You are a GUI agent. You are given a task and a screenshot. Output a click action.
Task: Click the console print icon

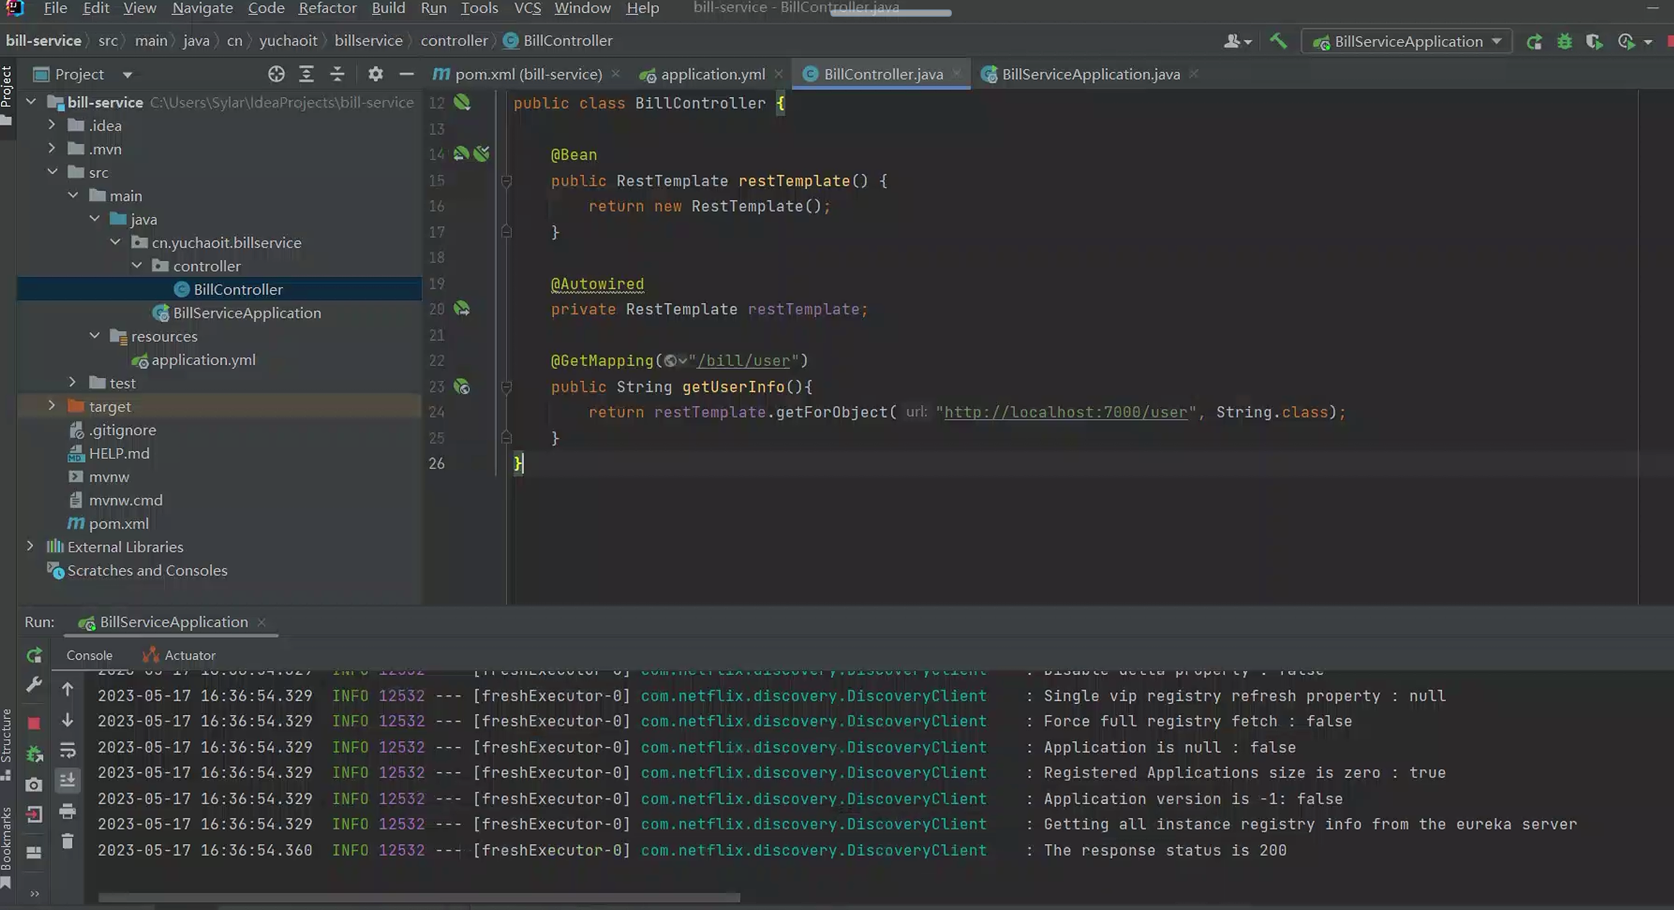68,811
